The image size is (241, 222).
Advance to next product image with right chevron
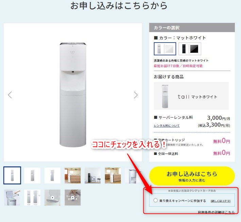tap(135, 95)
